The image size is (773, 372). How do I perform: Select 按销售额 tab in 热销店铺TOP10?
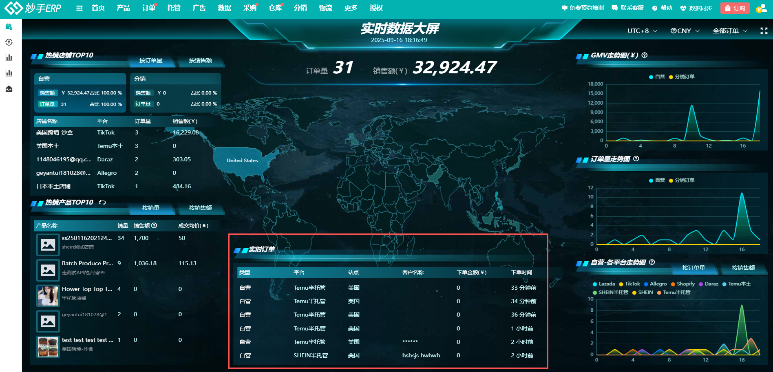pos(200,60)
